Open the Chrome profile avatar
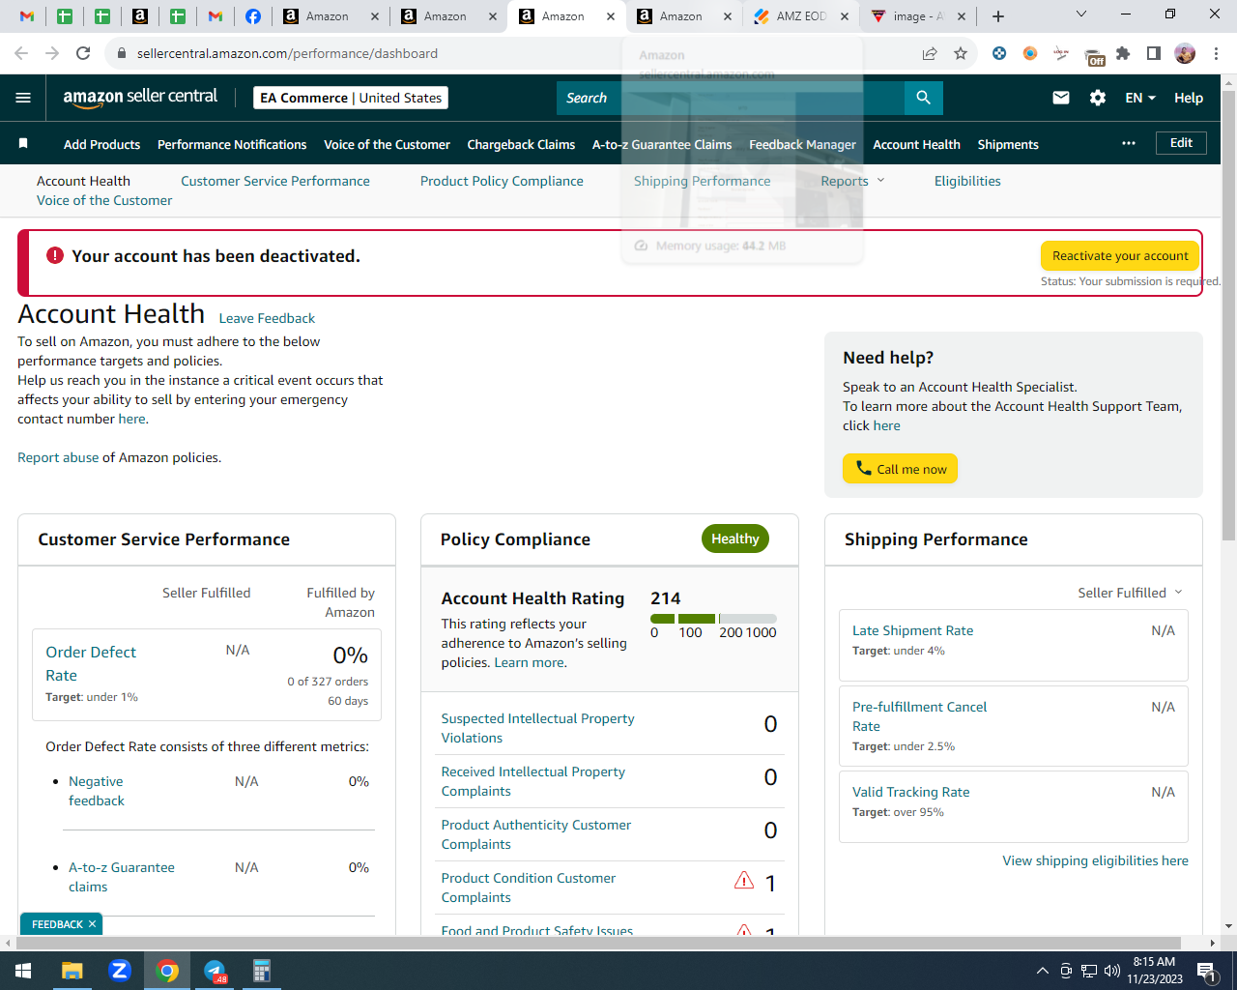Image resolution: width=1237 pixels, height=990 pixels. point(1185,53)
